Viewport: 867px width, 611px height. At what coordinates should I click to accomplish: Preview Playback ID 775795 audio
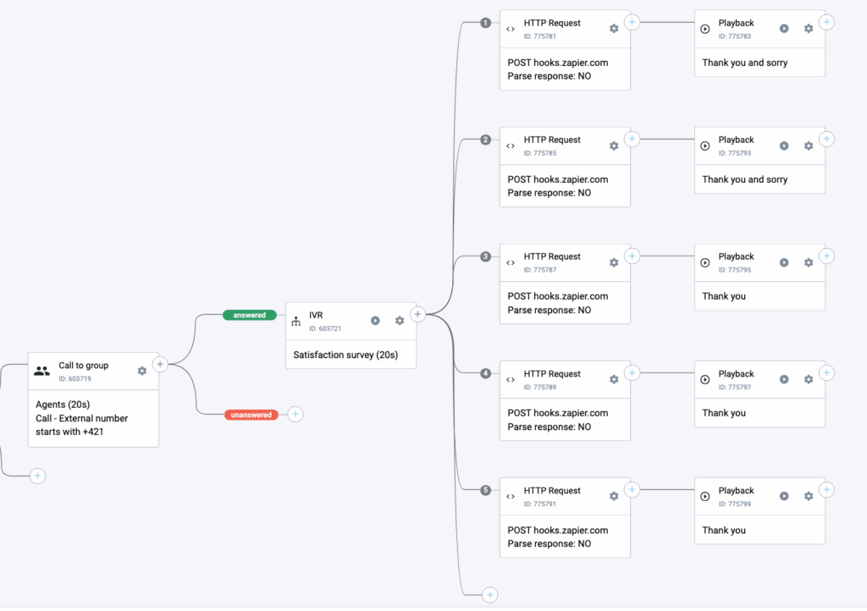(784, 262)
